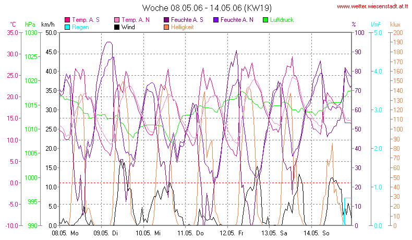Screen dimensions: 412x240
Task: Click the 10.05. Mi date label
Action: (148, 233)
